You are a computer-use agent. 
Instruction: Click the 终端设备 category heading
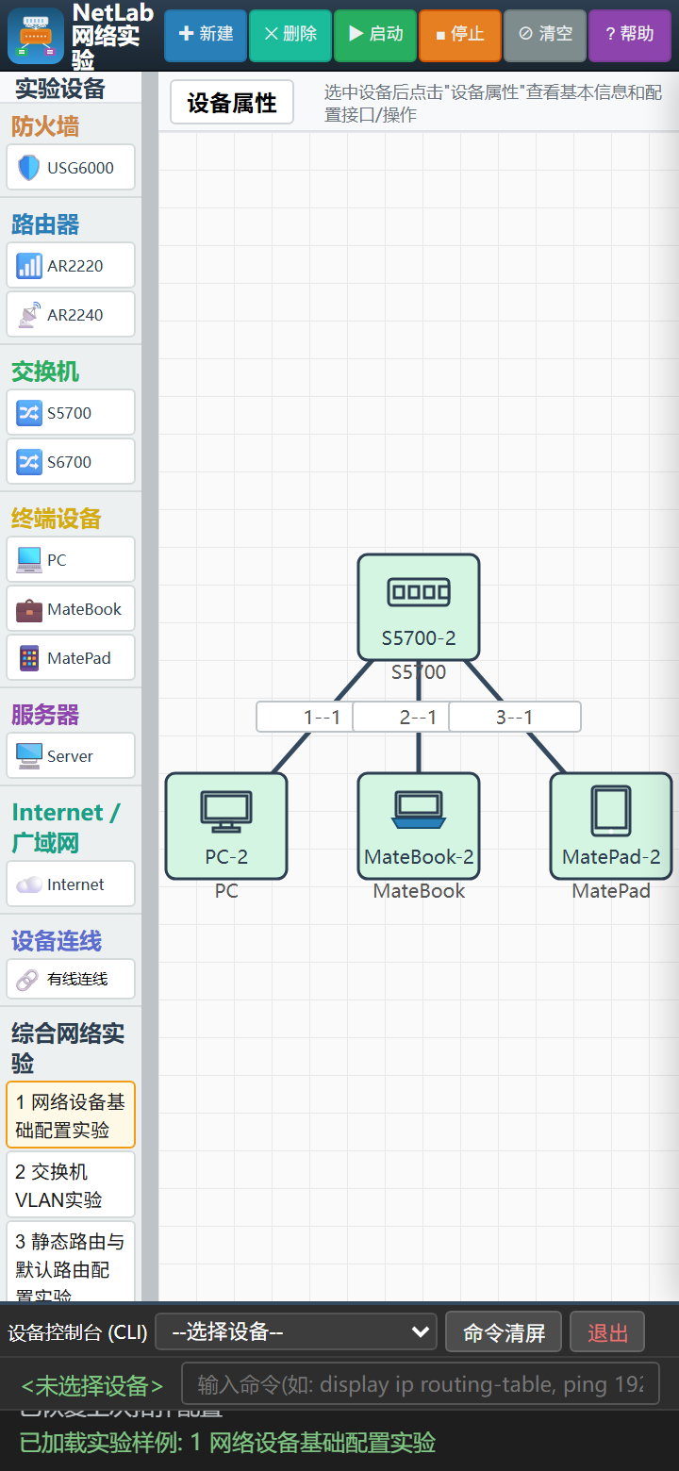coord(57,519)
